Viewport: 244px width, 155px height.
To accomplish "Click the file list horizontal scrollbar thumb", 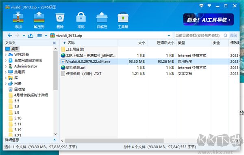I will (114, 140).
